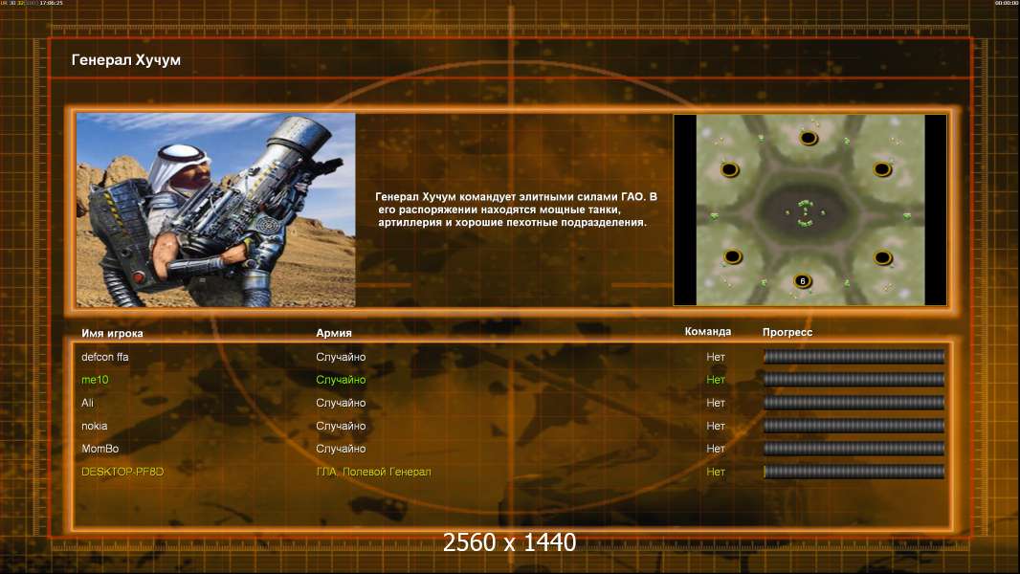Select the topmost start position on the minimap
Screen dimensions: 1020x574
point(808,138)
